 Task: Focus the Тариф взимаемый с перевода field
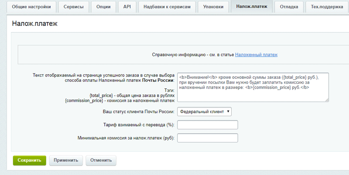tap(207, 125)
